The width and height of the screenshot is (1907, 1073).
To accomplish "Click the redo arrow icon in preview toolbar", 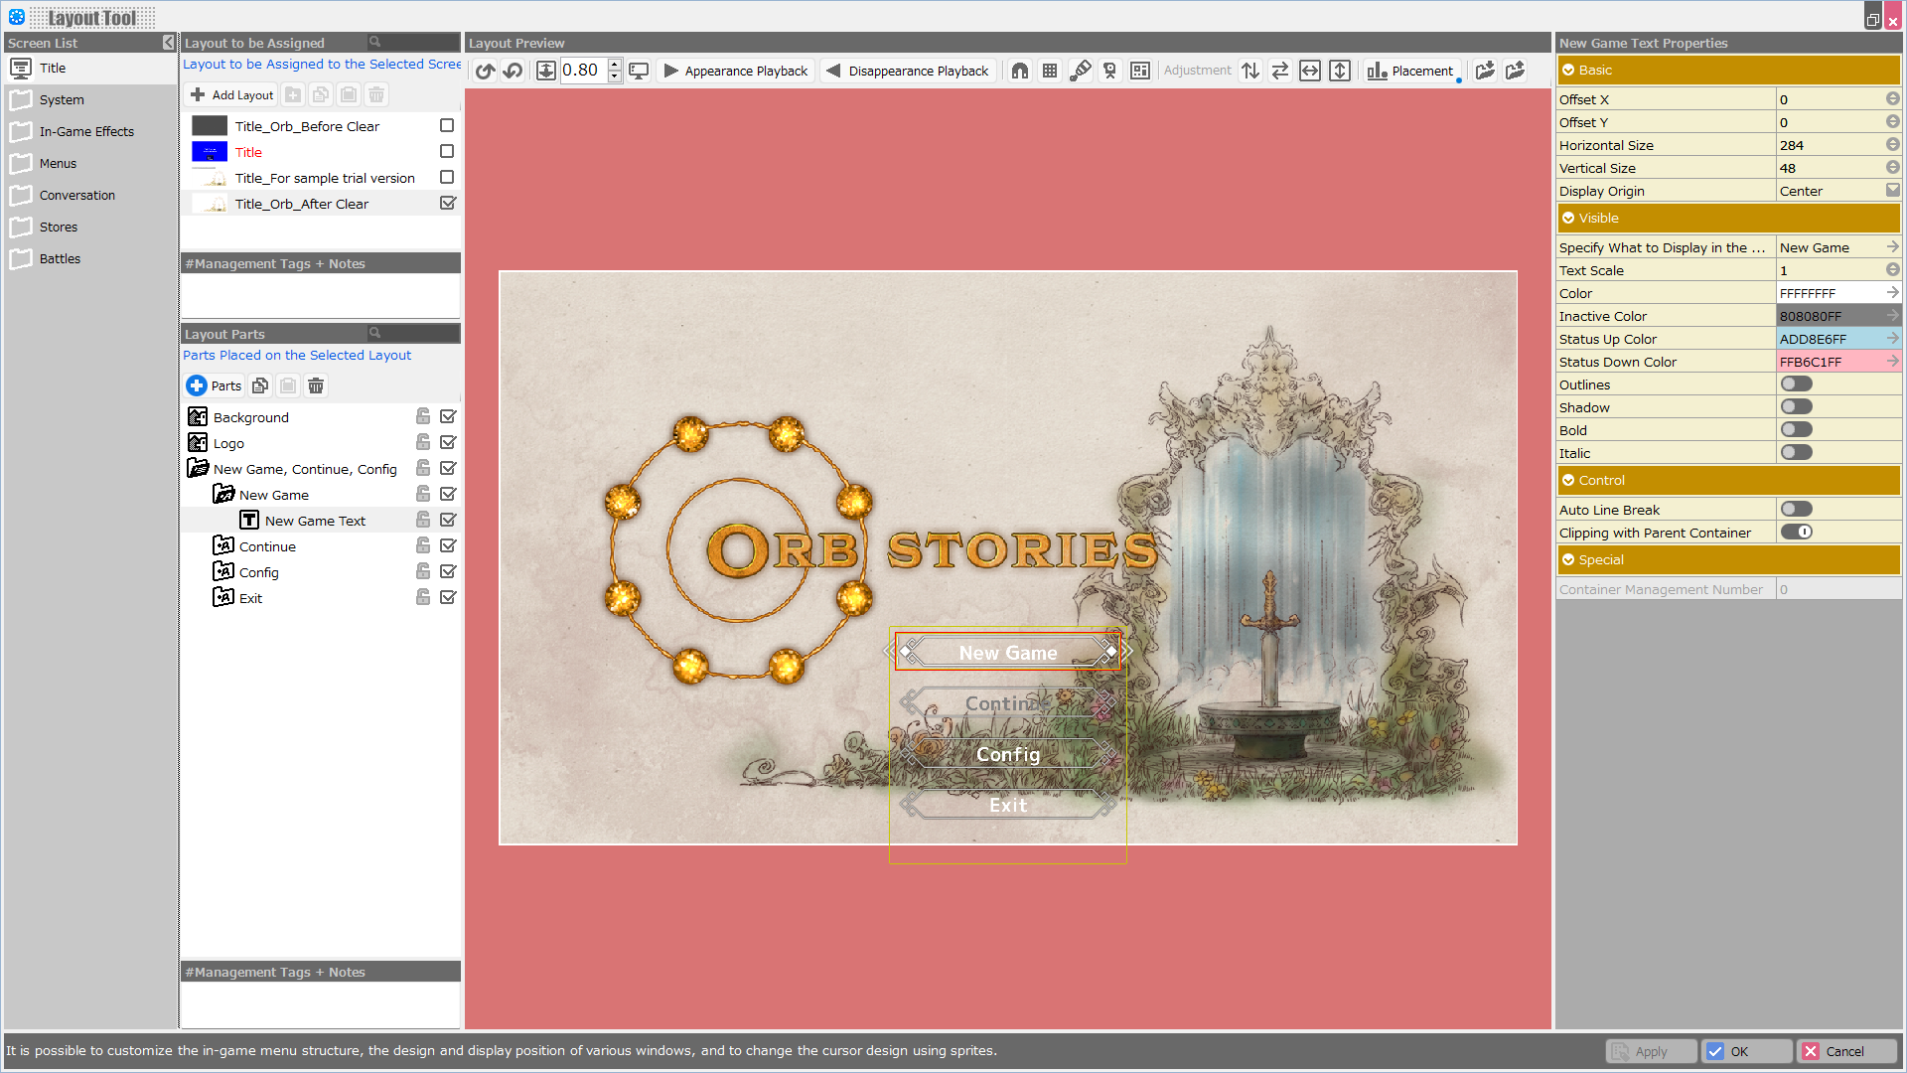I will (485, 71).
